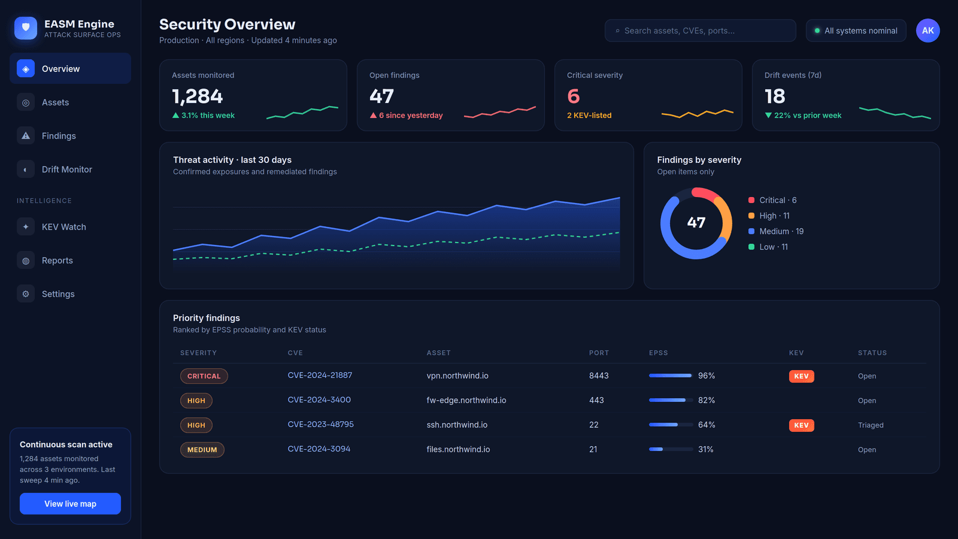Click the Drift Monitor icon

coord(26,169)
